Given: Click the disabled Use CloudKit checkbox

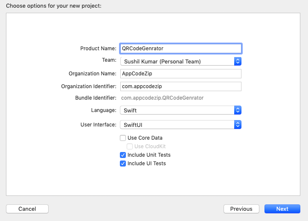Looking at the screenshot, I should click(130, 146).
